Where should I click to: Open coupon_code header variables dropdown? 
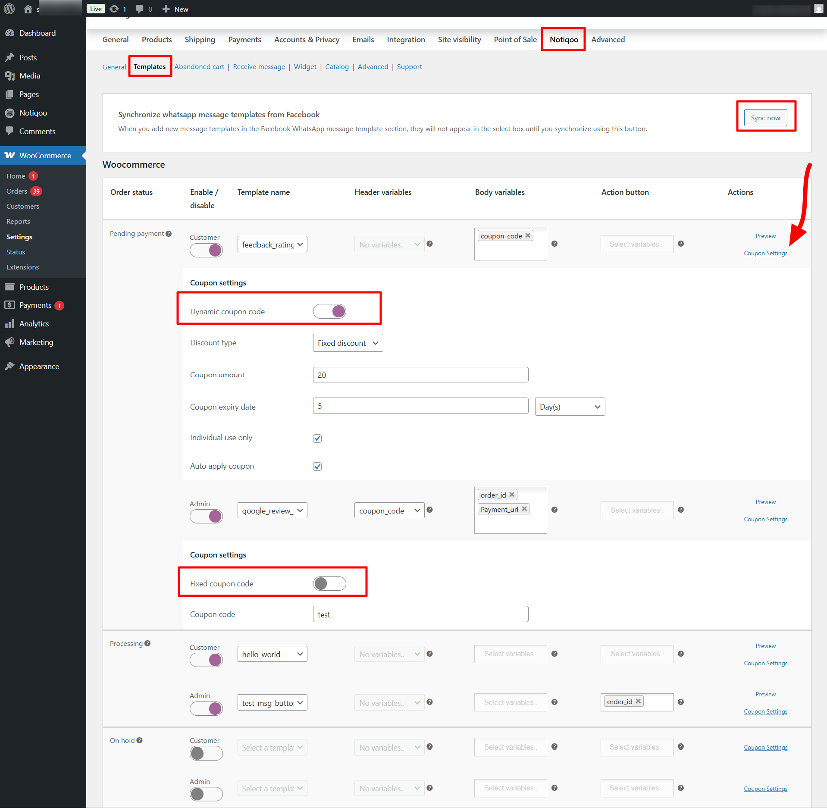click(x=389, y=510)
